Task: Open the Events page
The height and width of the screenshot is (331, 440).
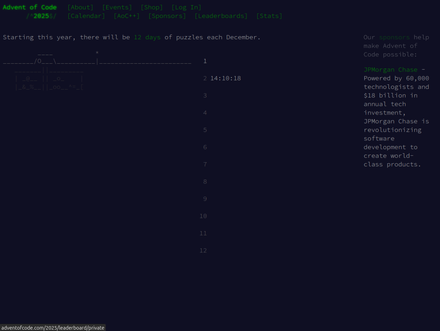Action: pos(117,7)
